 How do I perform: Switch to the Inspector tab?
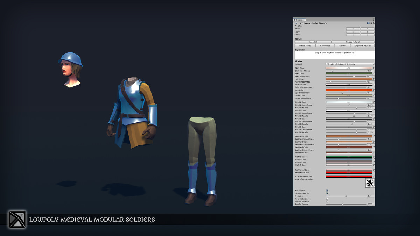tap(300, 20)
